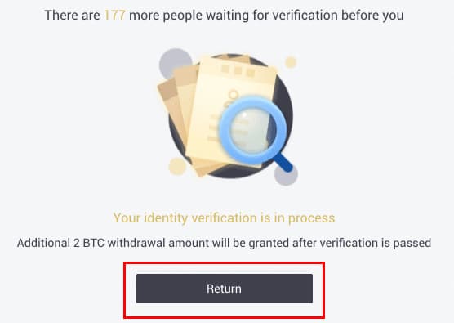The height and width of the screenshot is (323, 454).
Task: Click the small yellow dot at illustration top-right
Action: 291,62
